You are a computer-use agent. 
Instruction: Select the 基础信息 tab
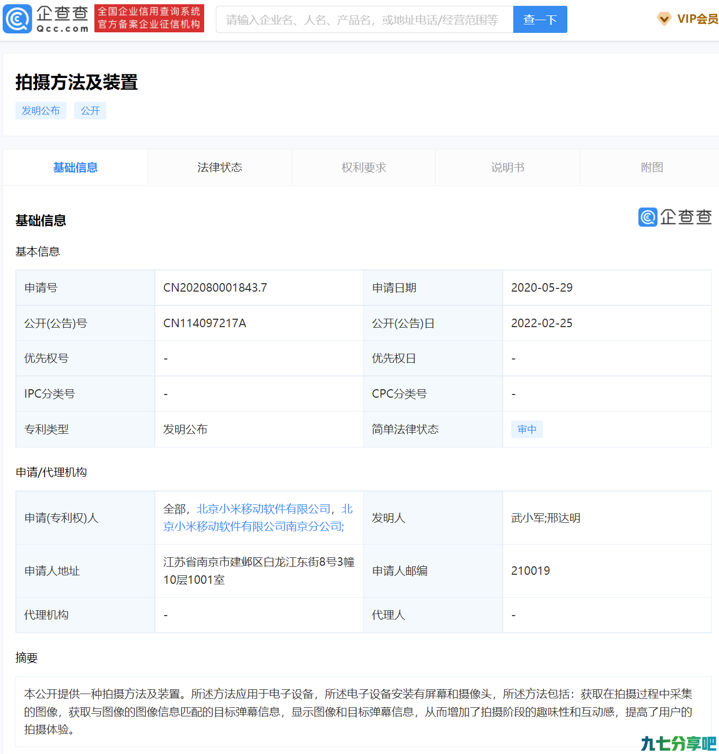click(x=75, y=168)
